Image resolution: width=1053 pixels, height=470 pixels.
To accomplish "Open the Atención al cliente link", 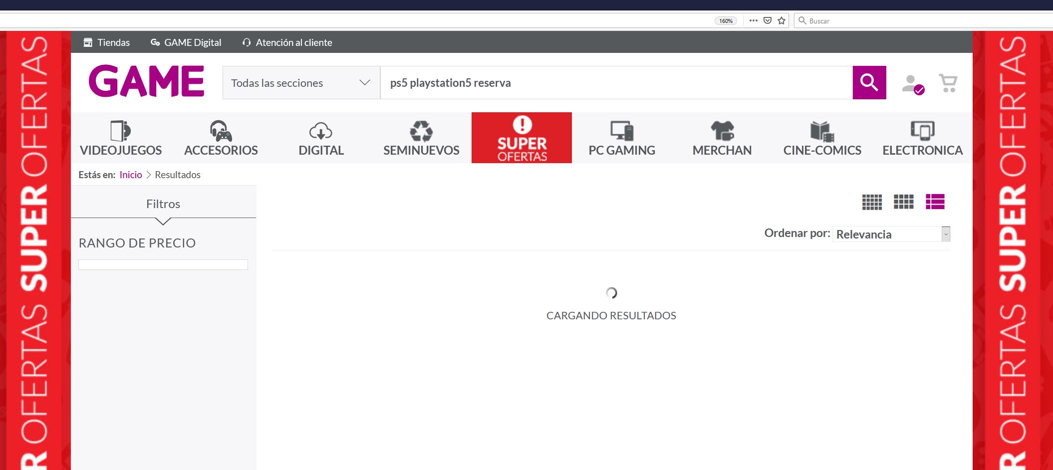I will click(294, 42).
